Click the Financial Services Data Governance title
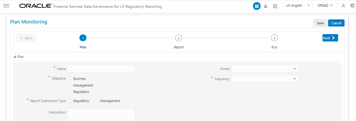The image size is (356, 121). coord(108,6)
